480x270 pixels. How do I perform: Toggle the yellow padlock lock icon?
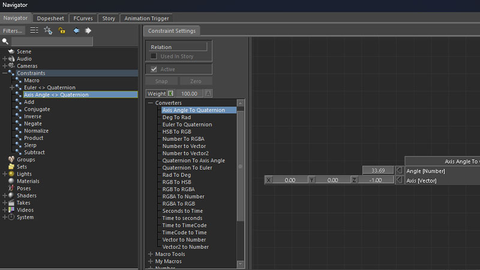[62, 31]
